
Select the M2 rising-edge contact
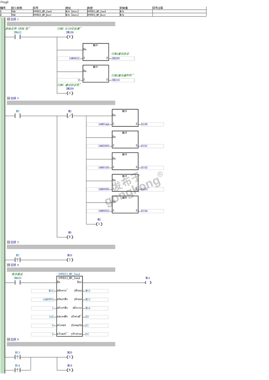(x=17, y=260)
